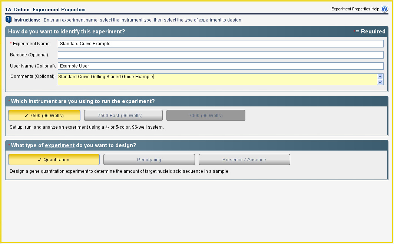Open the Experiment Properties Help text link
This screenshot has width=394, height=244.
tap(355, 9)
